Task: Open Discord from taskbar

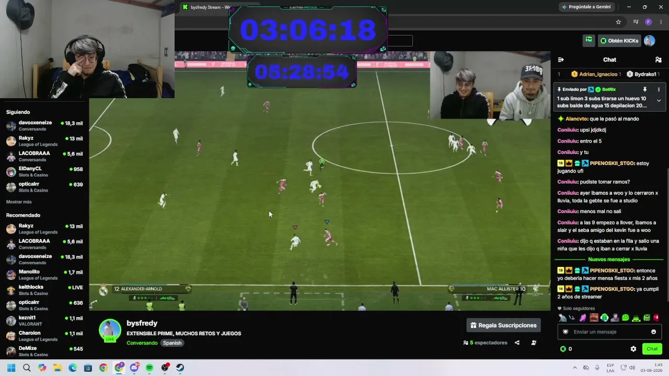Action: (x=134, y=368)
